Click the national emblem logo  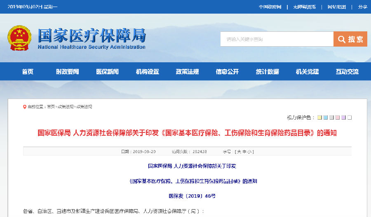click(x=19, y=38)
